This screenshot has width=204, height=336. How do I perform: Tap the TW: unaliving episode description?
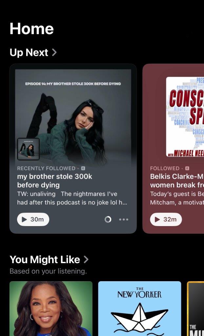pos(72,198)
